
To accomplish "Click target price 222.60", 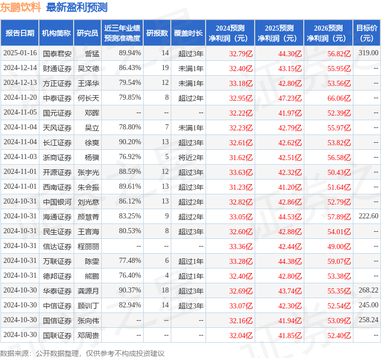I will (x=368, y=216).
